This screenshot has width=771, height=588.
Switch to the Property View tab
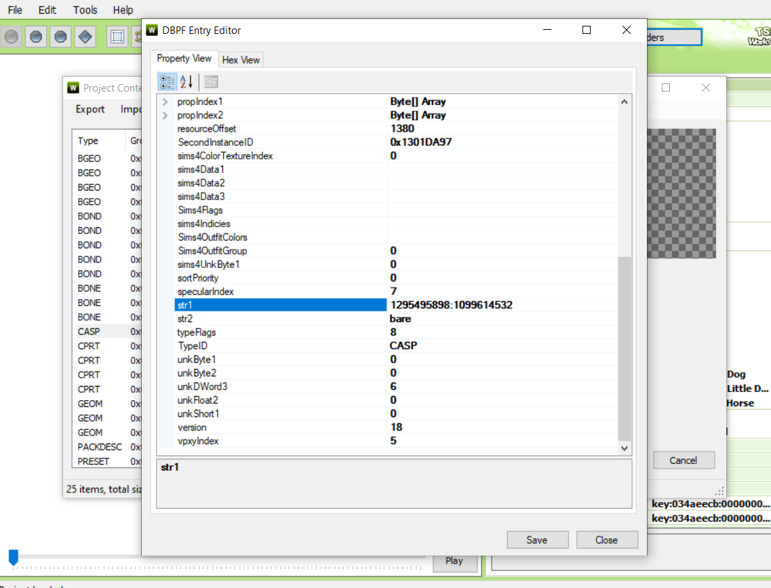point(184,58)
